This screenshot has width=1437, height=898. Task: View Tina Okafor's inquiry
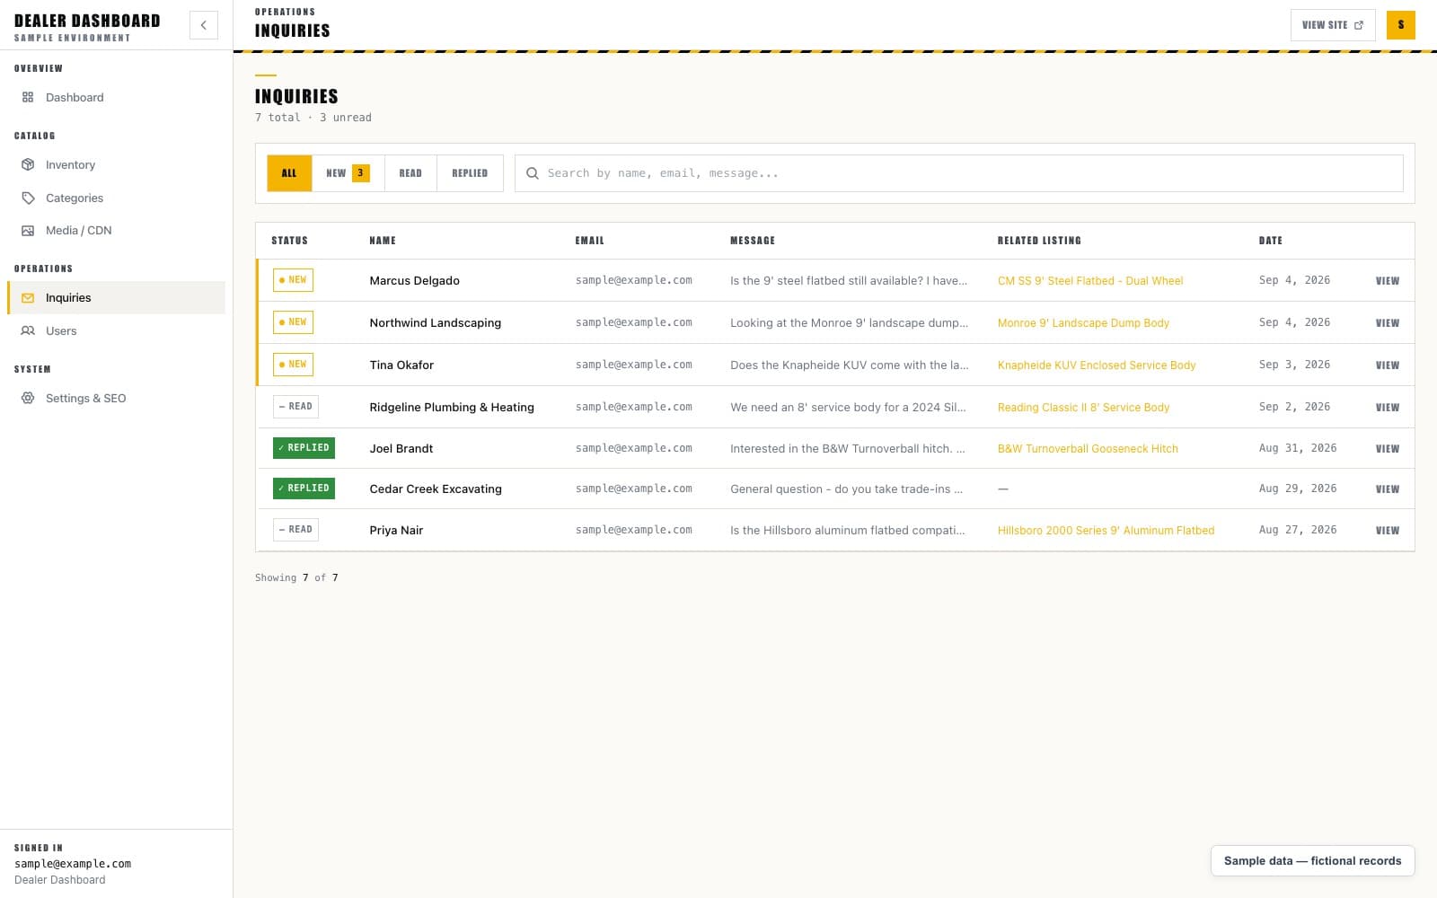pyautogui.click(x=1388, y=365)
